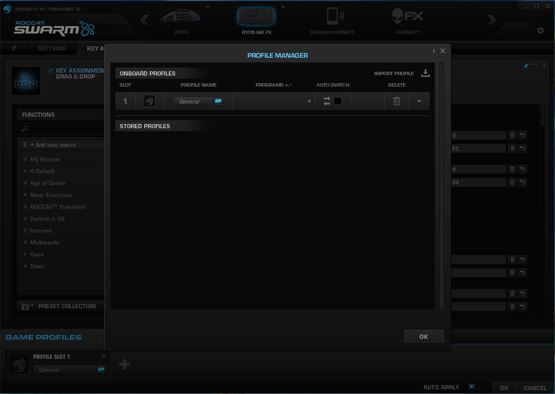The image size is (555, 394).
Task: Click the reset icon on the -F4 row
Action: pyautogui.click(x=523, y=183)
